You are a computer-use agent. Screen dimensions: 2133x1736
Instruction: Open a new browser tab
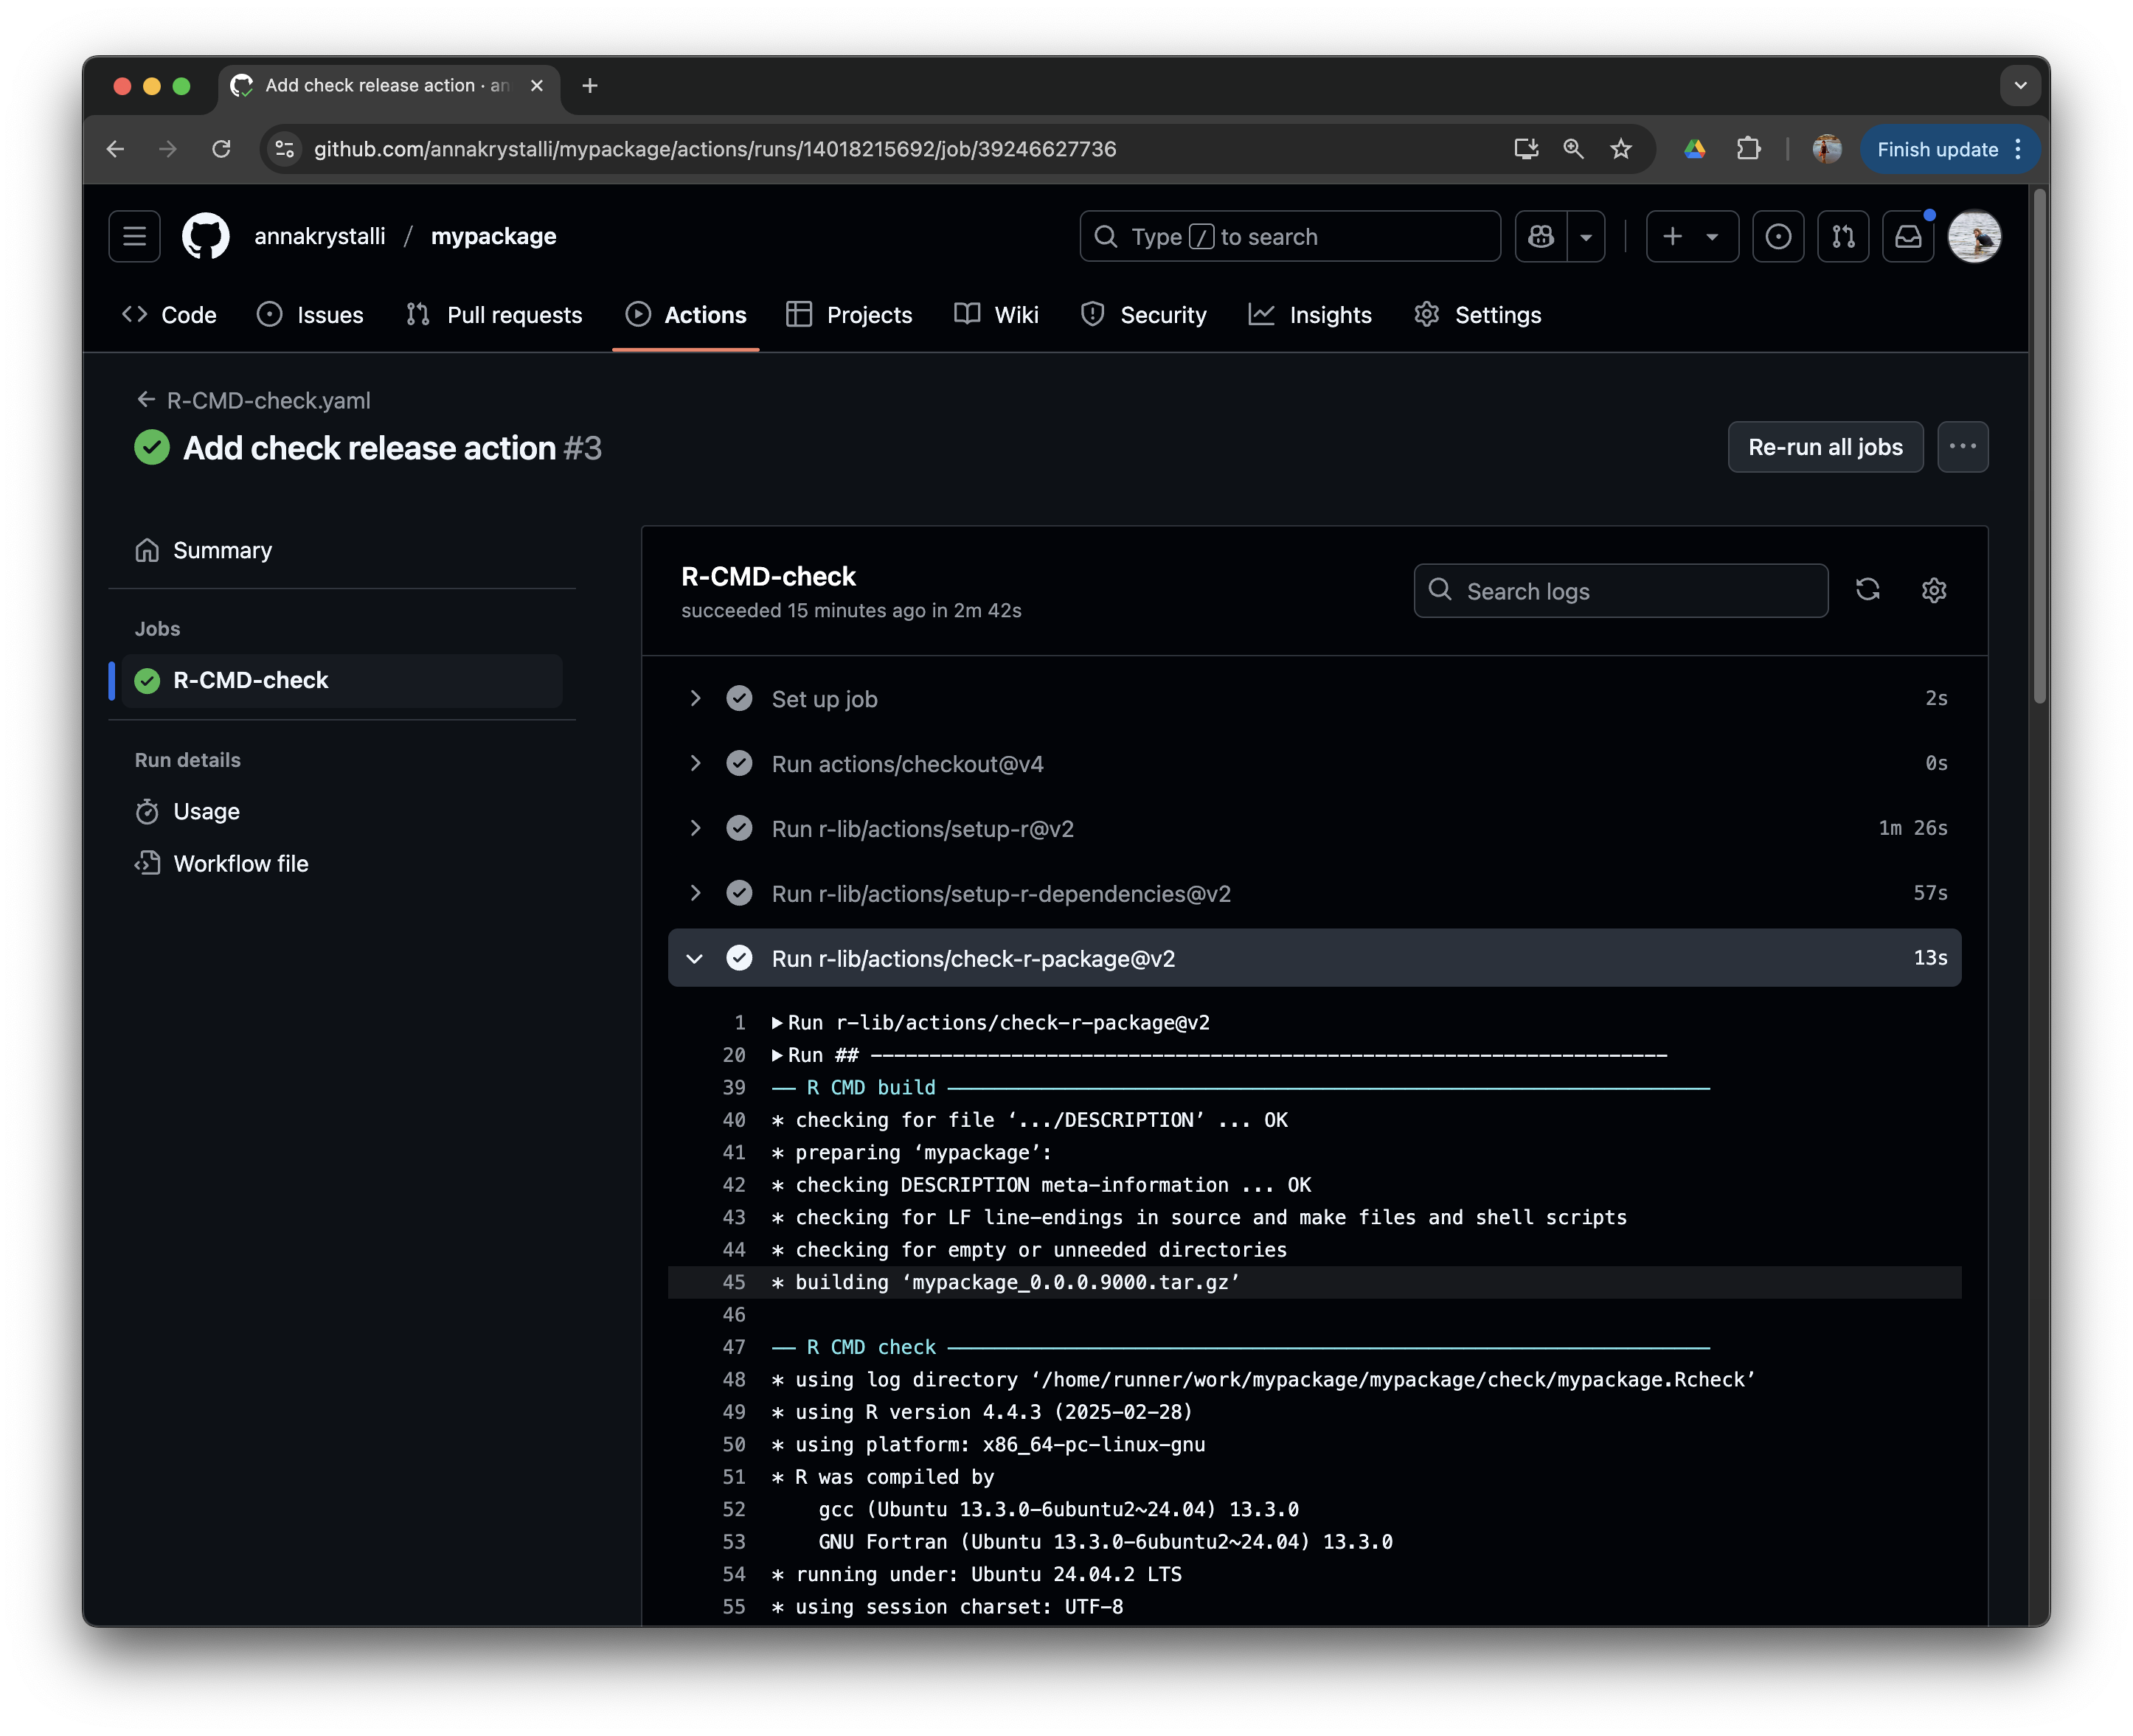[590, 86]
